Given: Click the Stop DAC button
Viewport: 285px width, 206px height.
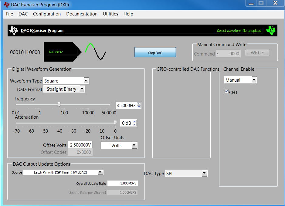Looking at the screenshot, I should click(x=155, y=52).
